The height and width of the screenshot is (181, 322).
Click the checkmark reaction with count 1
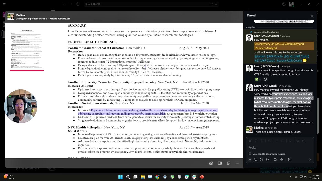tap(258, 79)
